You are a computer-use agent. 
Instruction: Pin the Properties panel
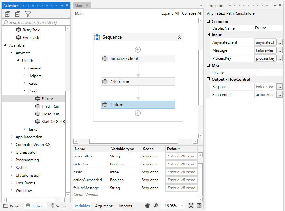click(280, 5)
